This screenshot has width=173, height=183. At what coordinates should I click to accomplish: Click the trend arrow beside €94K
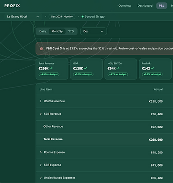[118, 69]
